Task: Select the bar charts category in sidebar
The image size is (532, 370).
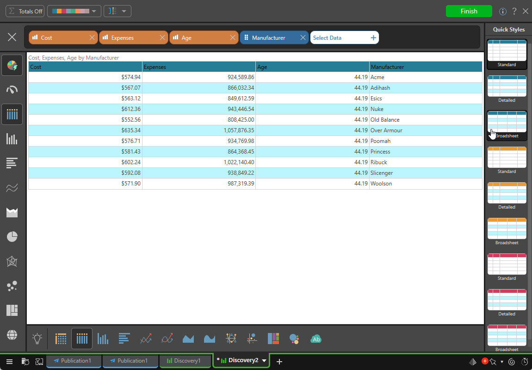Action: click(x=12, y=163)
